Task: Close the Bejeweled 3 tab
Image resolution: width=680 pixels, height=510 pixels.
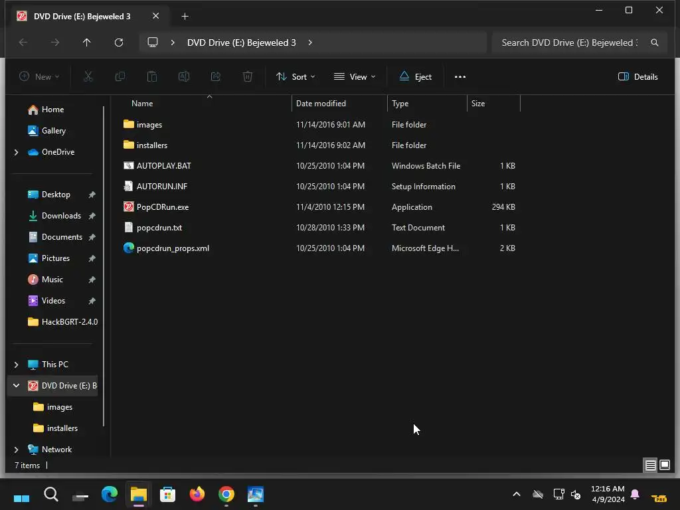Action: pyautogui.click(x=155, y=16)
